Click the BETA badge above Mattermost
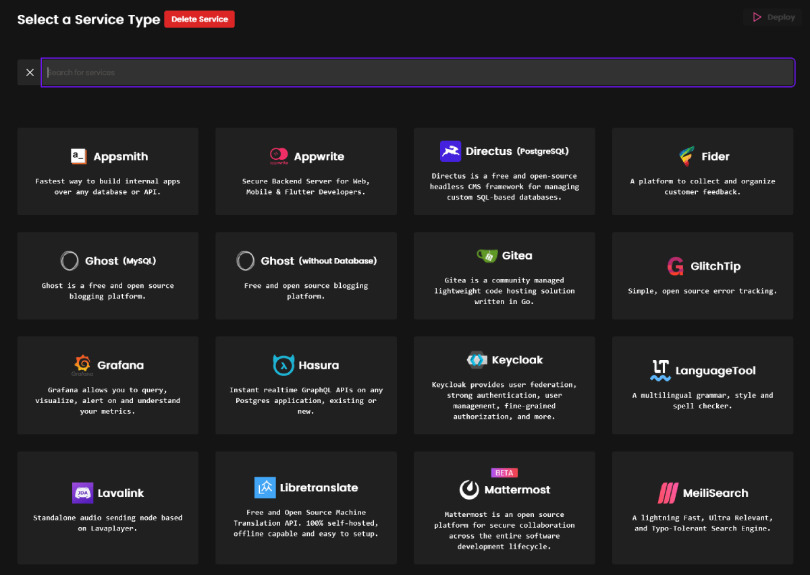Image resolution: width=810 pixels, height=575 pixels. [504, 473]
